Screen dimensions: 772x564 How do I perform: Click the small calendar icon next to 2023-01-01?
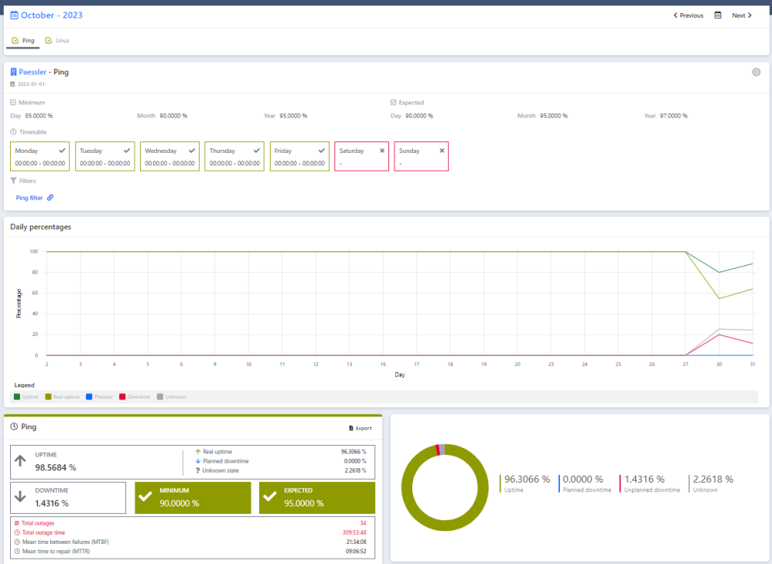13,84
